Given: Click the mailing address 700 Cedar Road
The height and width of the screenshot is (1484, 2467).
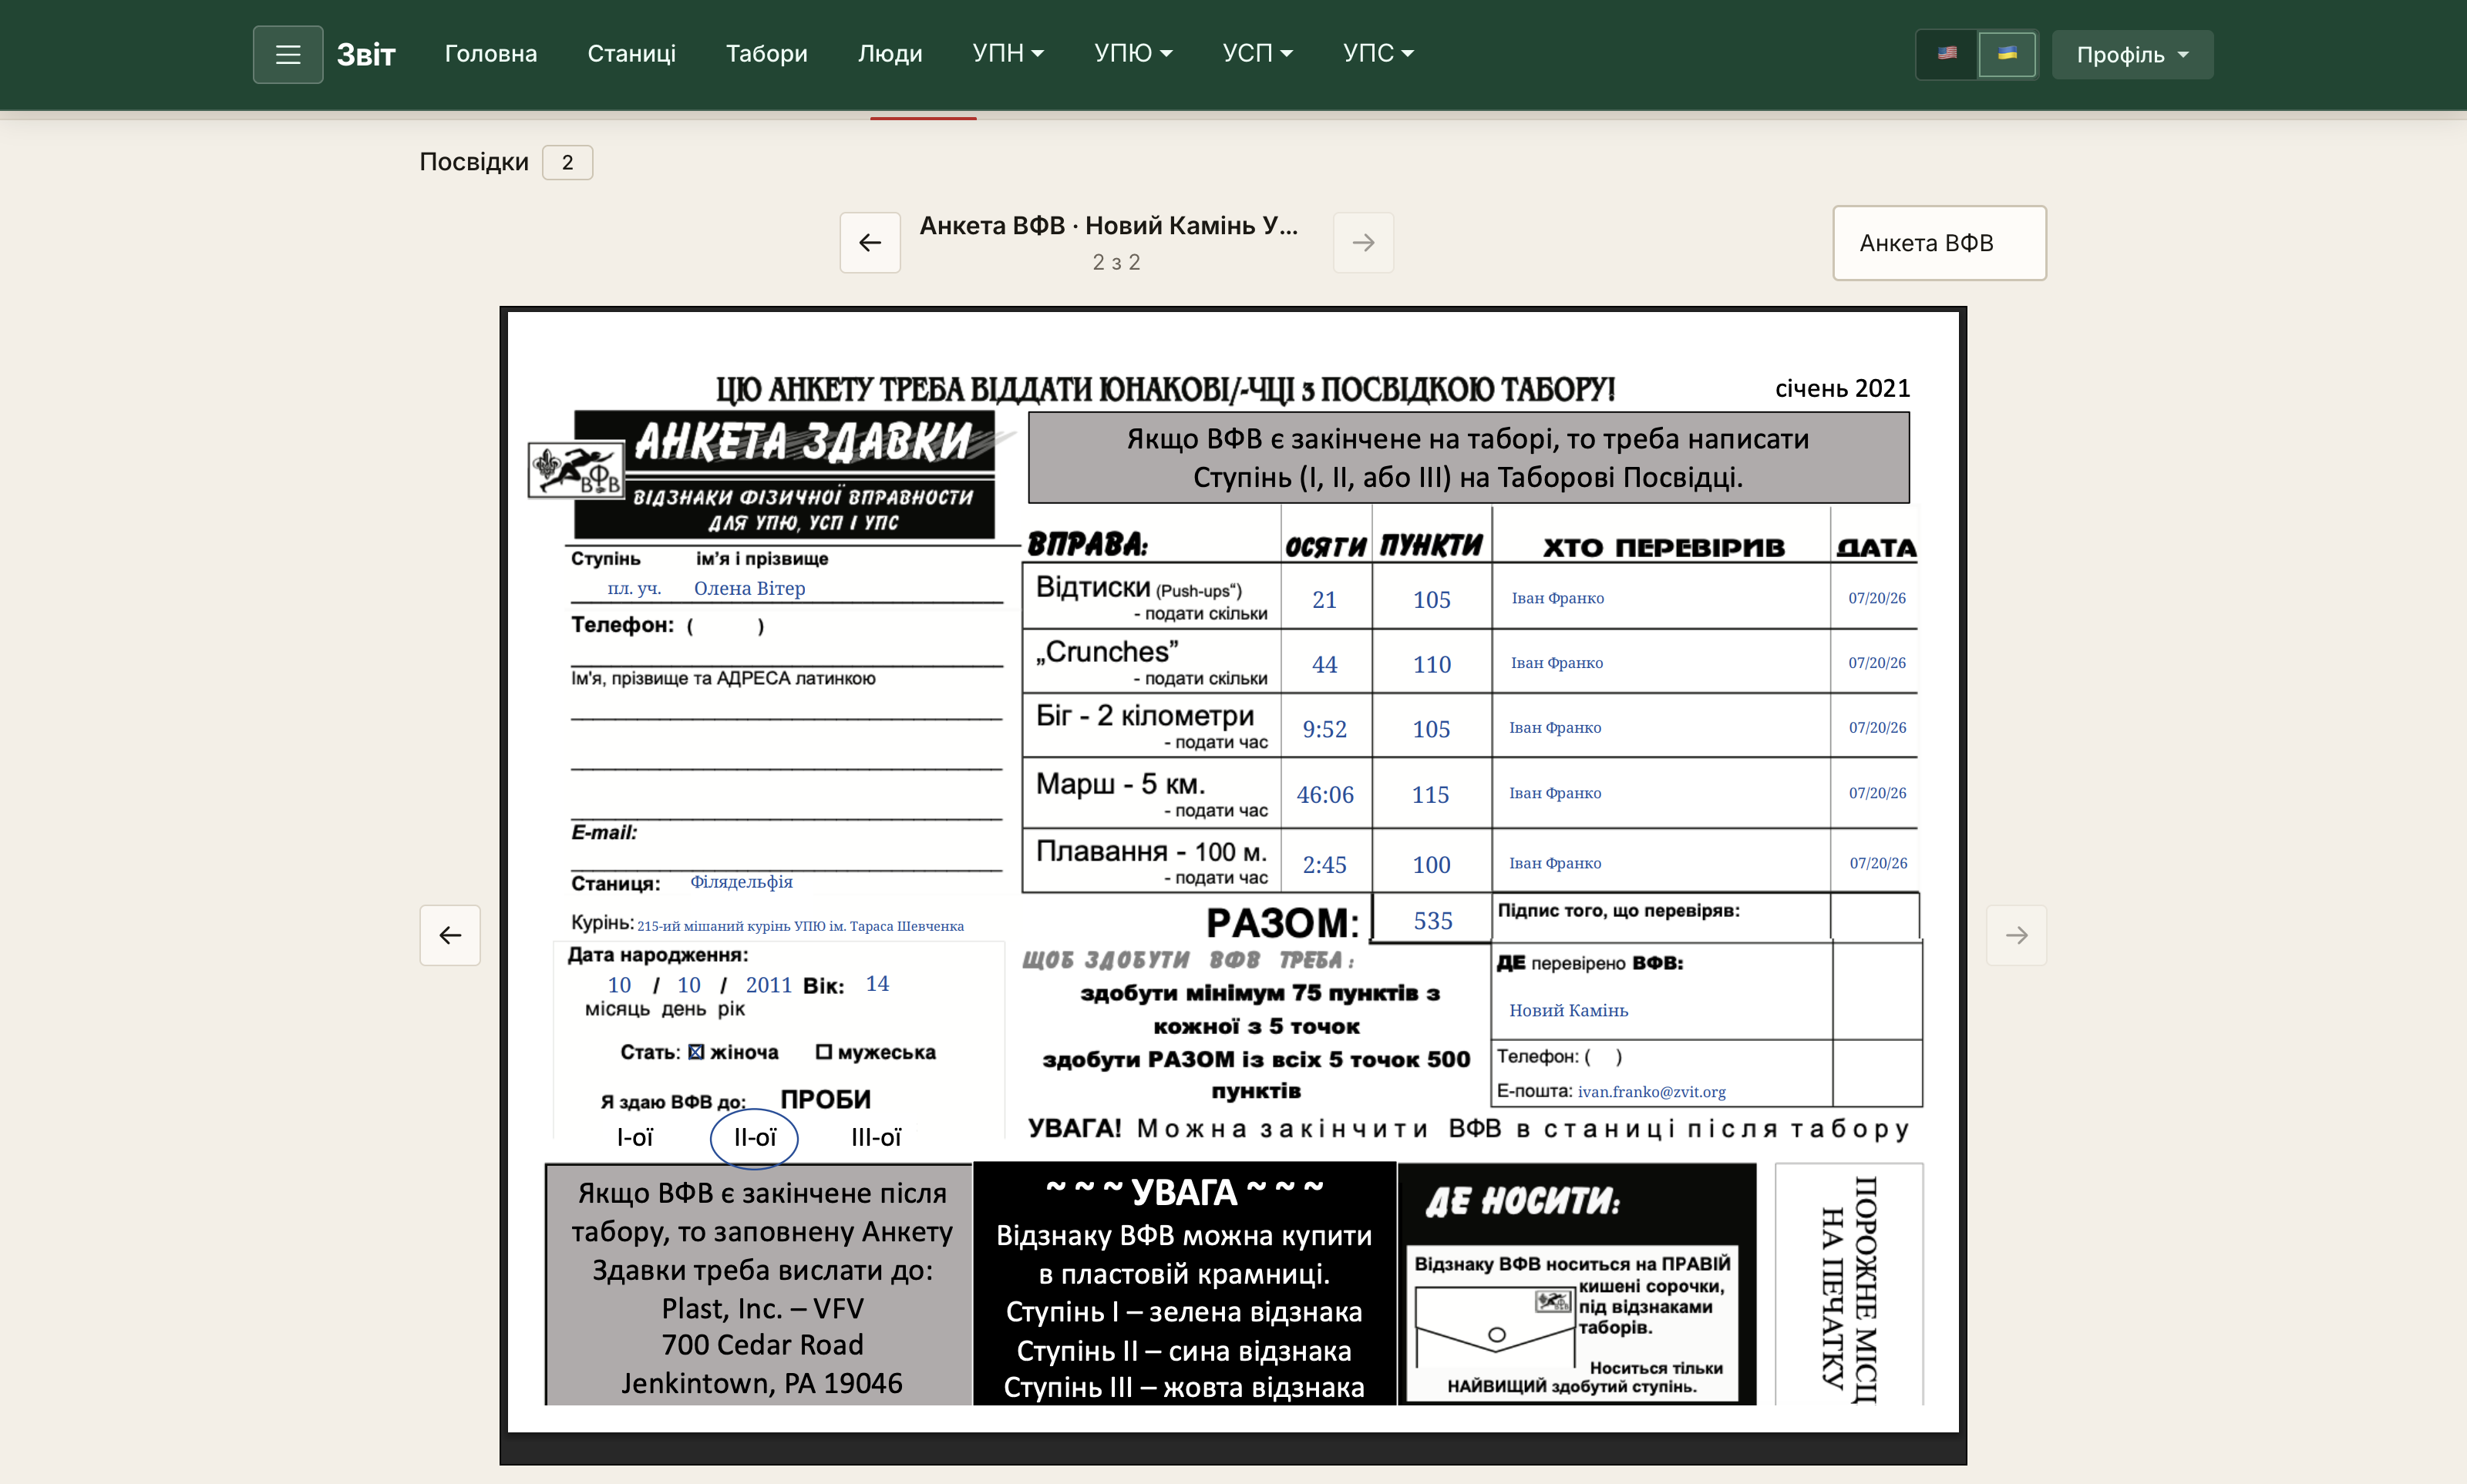Looking at the screenshot, I should (762, 1345).
